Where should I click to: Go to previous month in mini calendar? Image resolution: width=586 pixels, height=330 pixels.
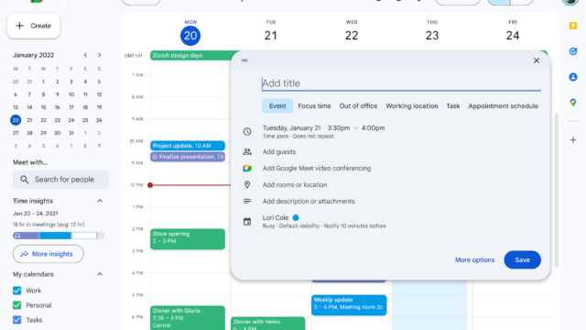(x=85, y=55)
